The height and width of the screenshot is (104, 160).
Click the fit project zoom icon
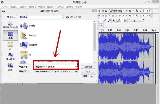(119, 21)
